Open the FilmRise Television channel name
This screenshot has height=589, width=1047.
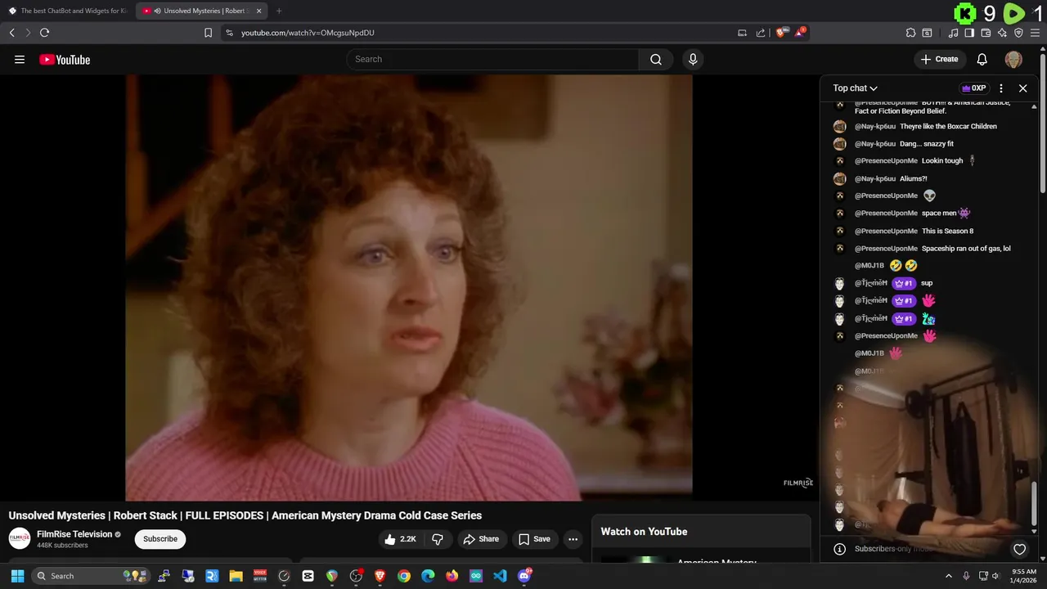click(74, 534)
